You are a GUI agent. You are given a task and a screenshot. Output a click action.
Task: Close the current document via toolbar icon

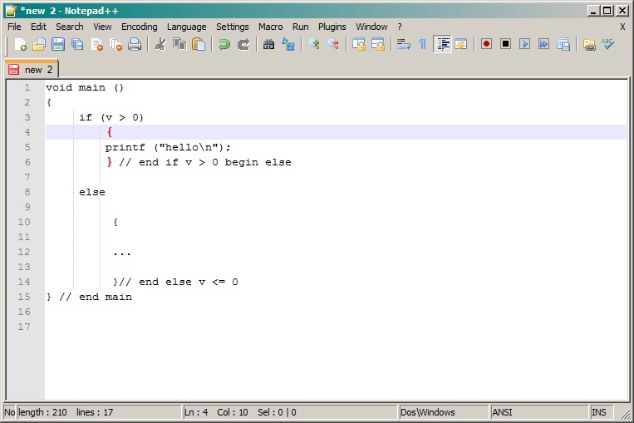pyautogui.click(x=96, y=44)
